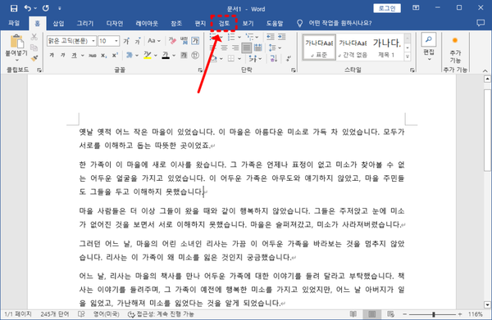Click the Save icon in quick access toolbar
Screen dimensions: 492x320
(14, 8)
